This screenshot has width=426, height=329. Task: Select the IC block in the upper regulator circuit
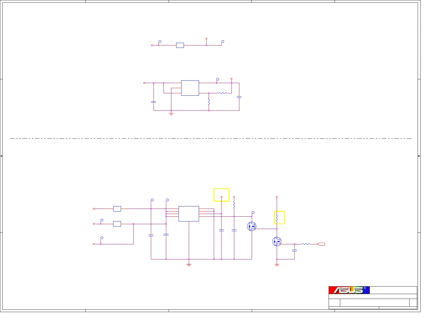[190, 88]
